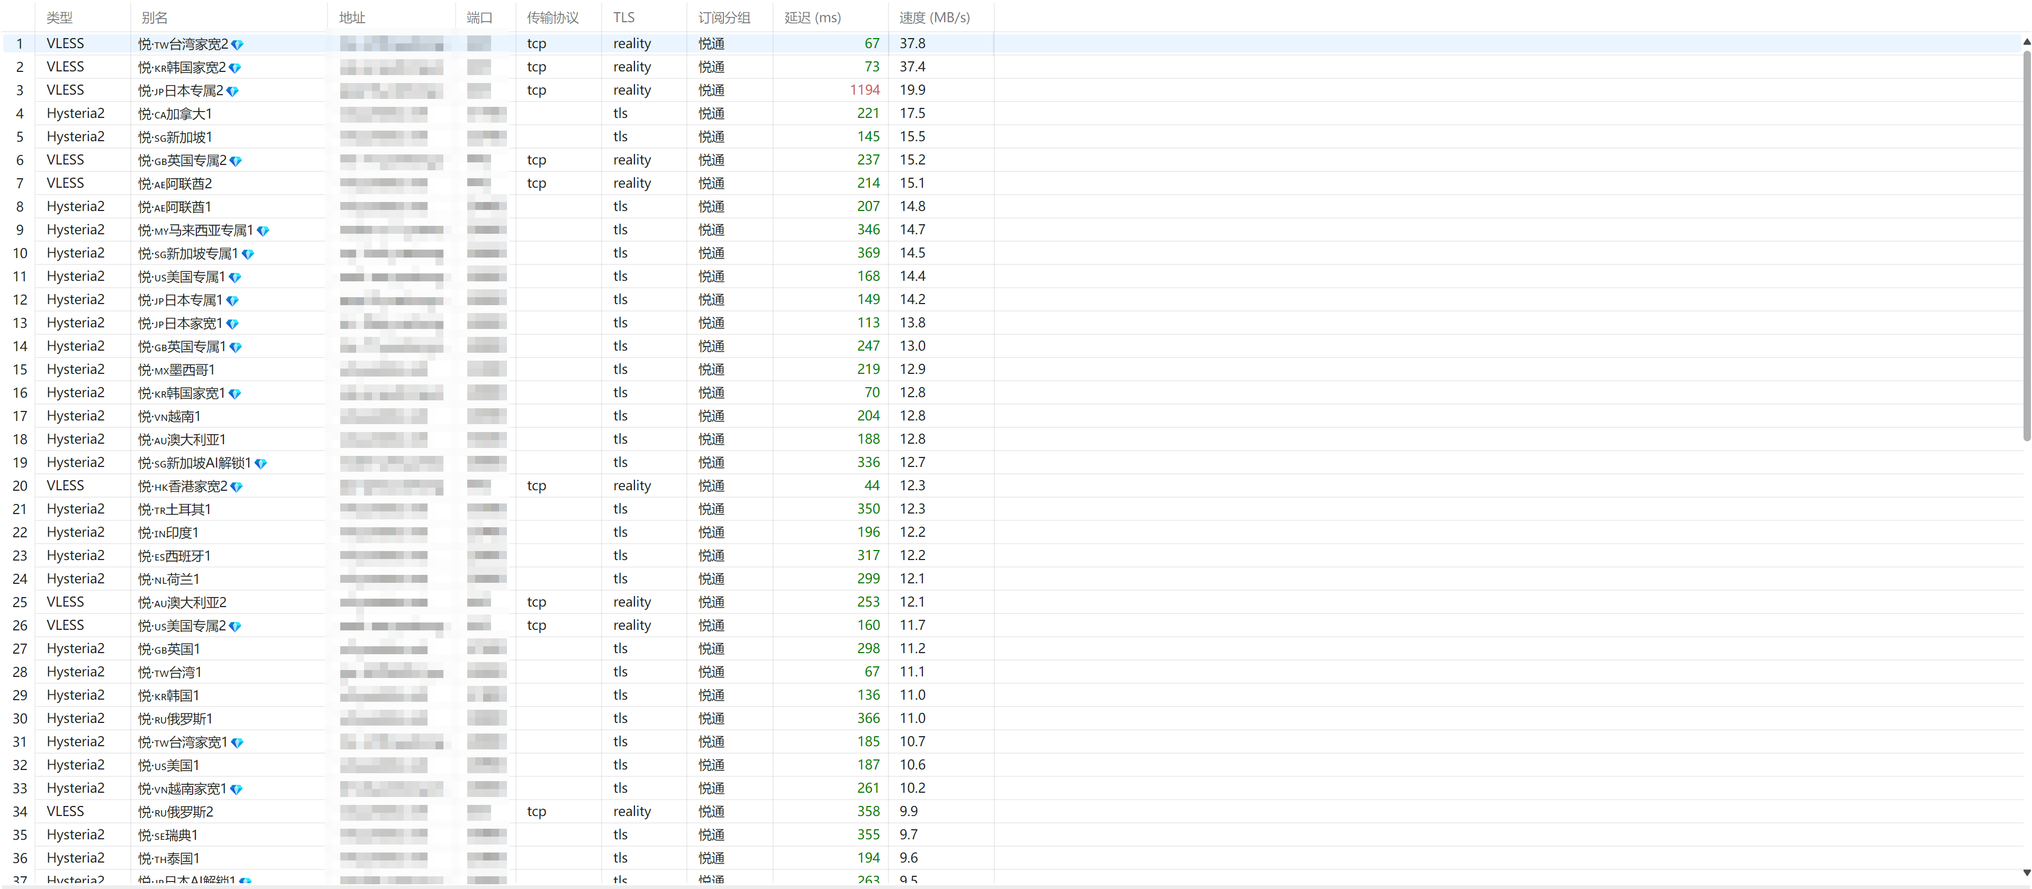Click the scroll down arrow of the list
Screen dimensions: 2032x889
[x=2027, y=873]
